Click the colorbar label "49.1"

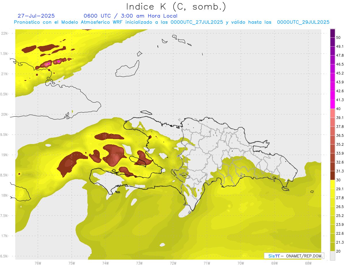(x=340, y=47)
